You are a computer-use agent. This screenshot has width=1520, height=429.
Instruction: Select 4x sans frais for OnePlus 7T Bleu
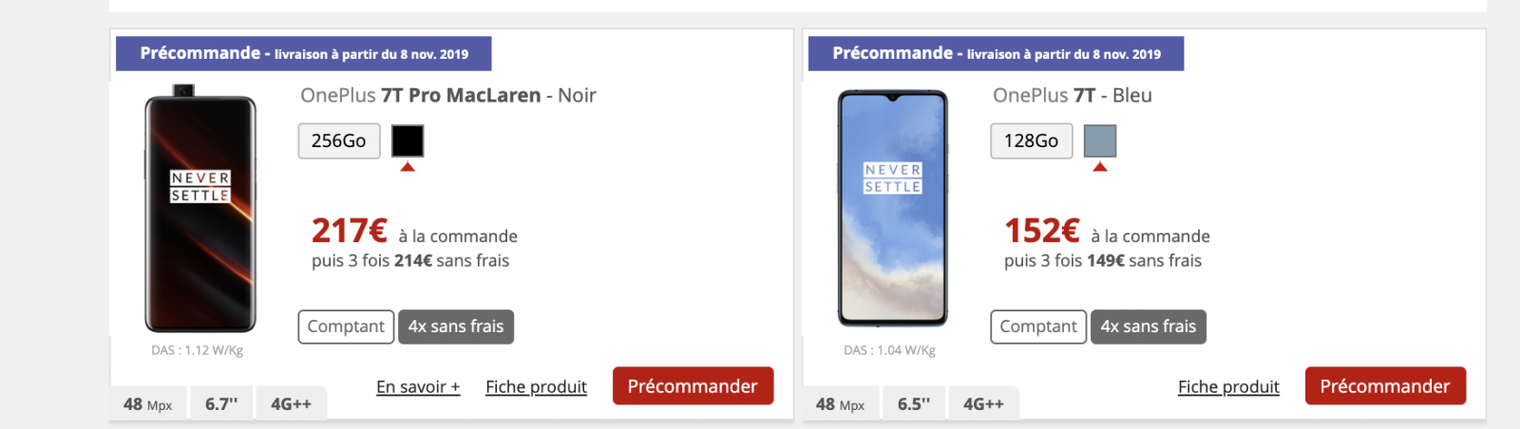(1149, 326)
